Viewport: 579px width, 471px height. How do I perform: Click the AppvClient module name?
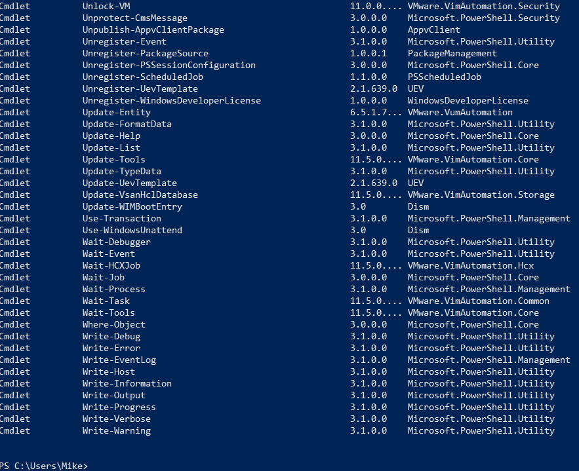(x=433, y=29)
